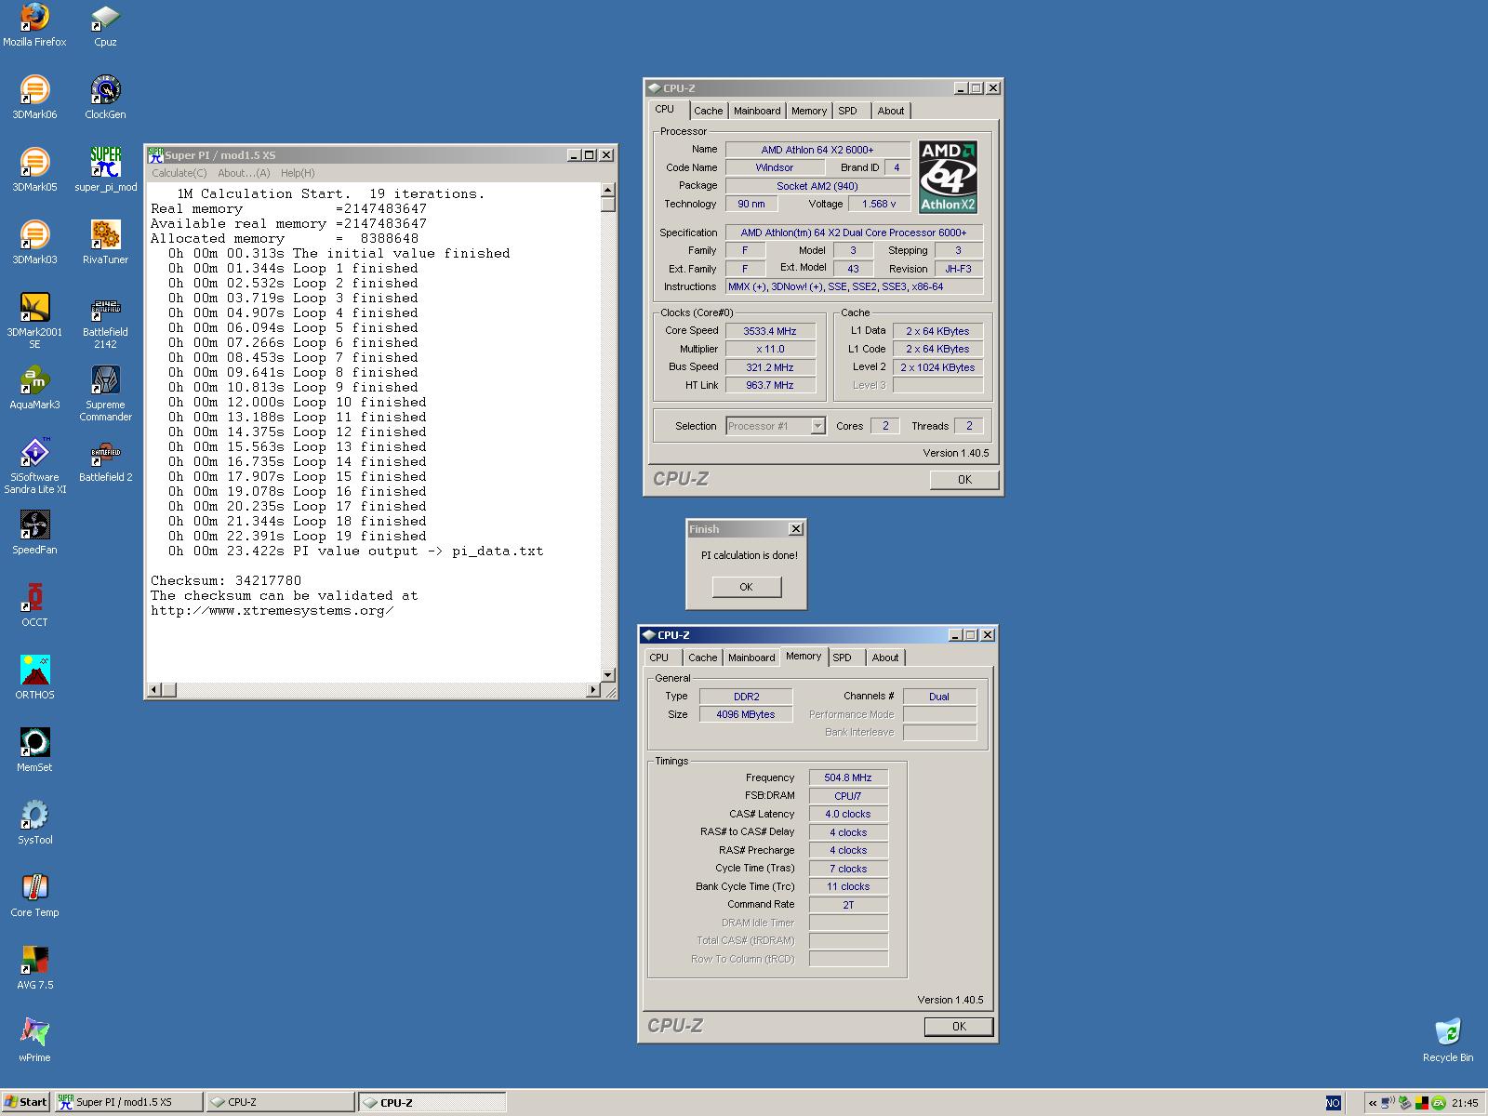Launch OCCT desktop icon
The height and width of the screenshot is (1116, 1488).
coord(34,605)
